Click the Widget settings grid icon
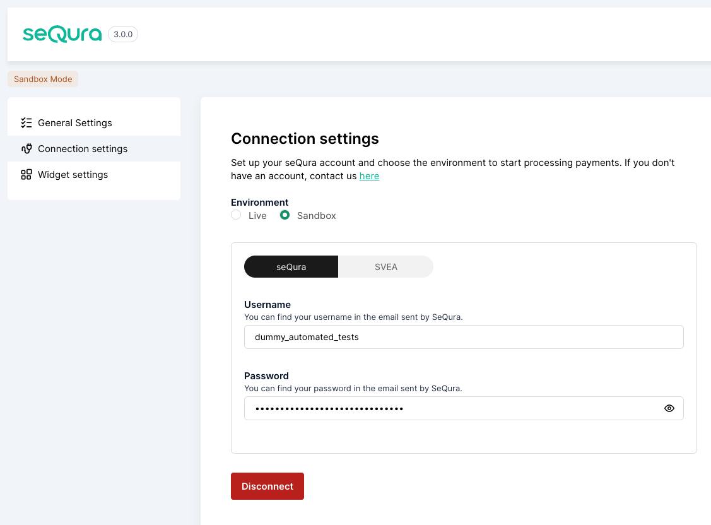Image resolution: width=711 pixels, height=525 pixels. (26, 175)
